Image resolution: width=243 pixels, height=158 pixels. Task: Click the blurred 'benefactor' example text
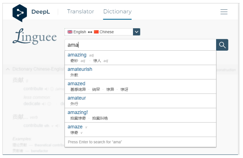[x=39, y=151]
